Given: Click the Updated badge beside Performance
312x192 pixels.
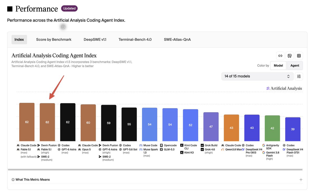Looking at the screenshot, I should [x=69, y=8].
